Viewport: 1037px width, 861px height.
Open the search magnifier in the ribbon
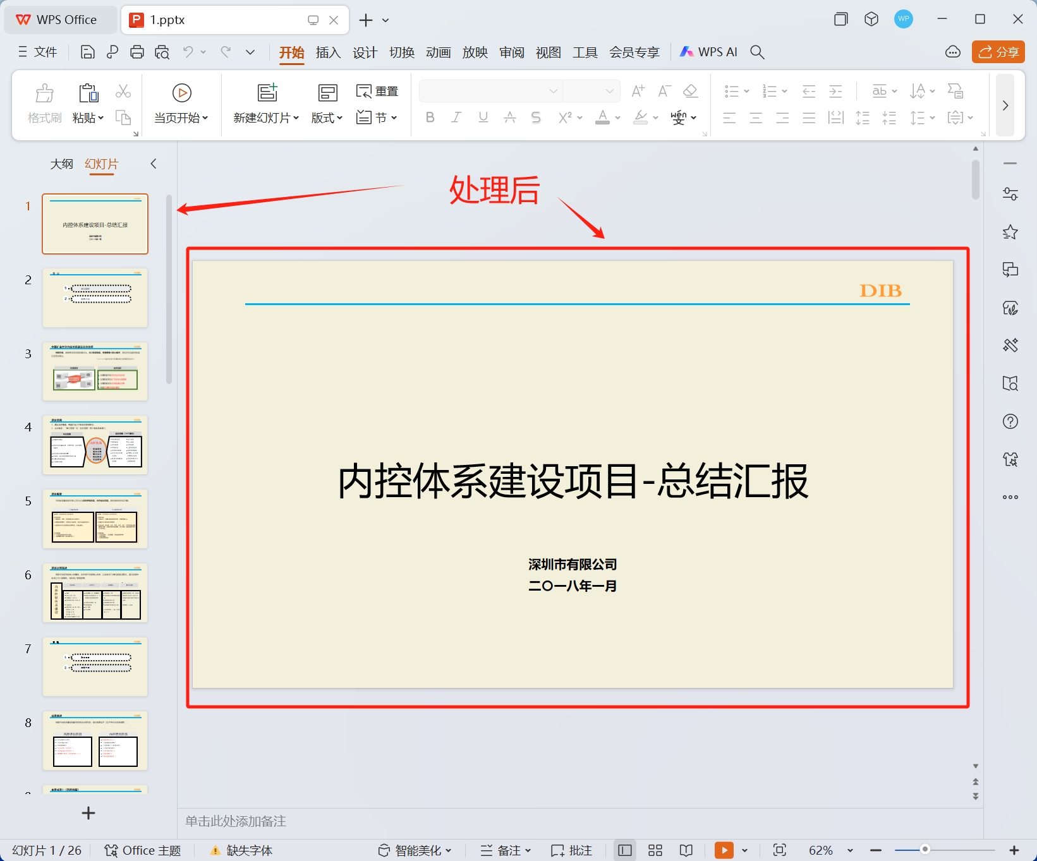pyautogui.click(x=756, y=52)
